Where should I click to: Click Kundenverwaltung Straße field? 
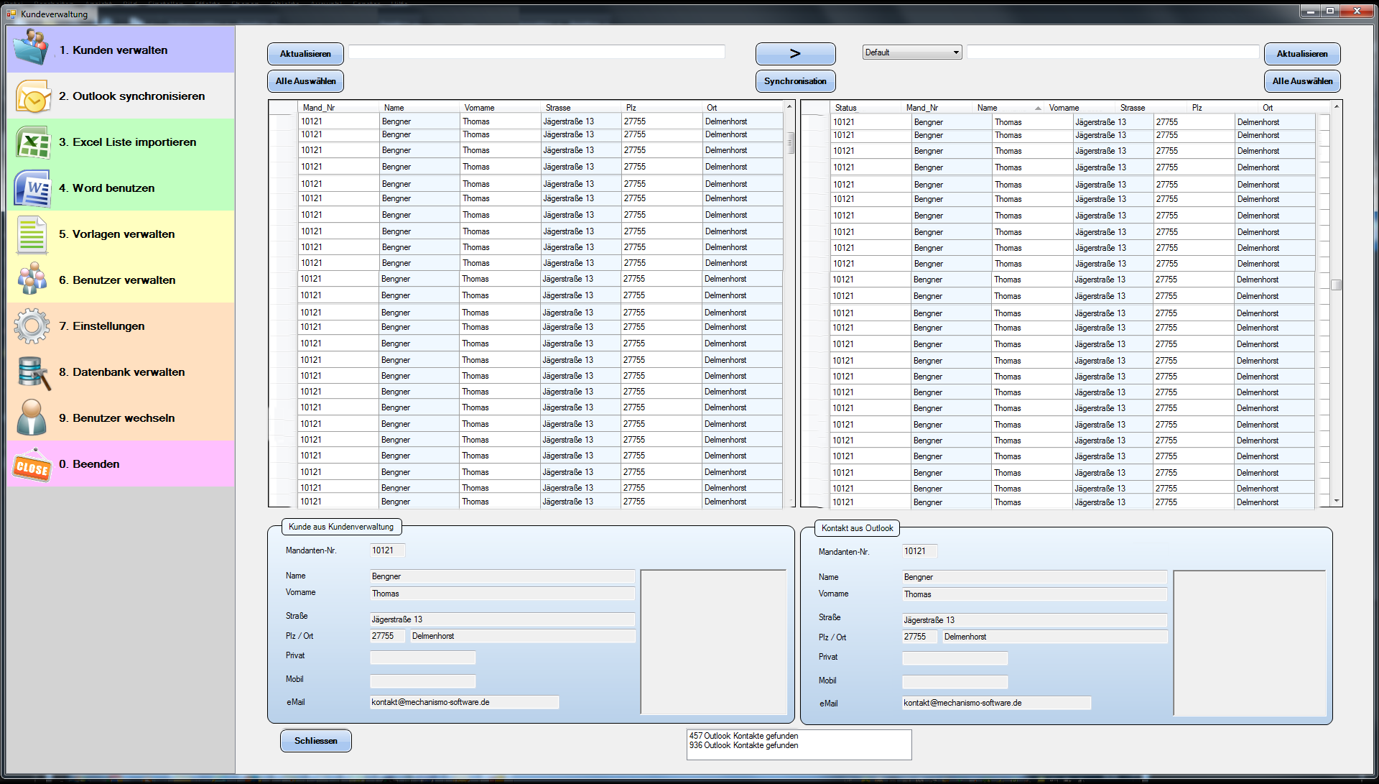click(x=502, y=619)
